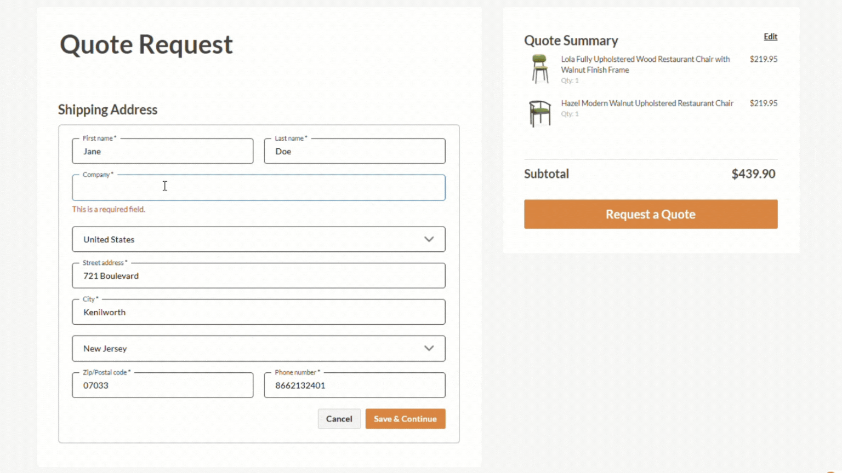Select the required Company field
This screenshot has height=473, width=842.
tap(258, 187)
